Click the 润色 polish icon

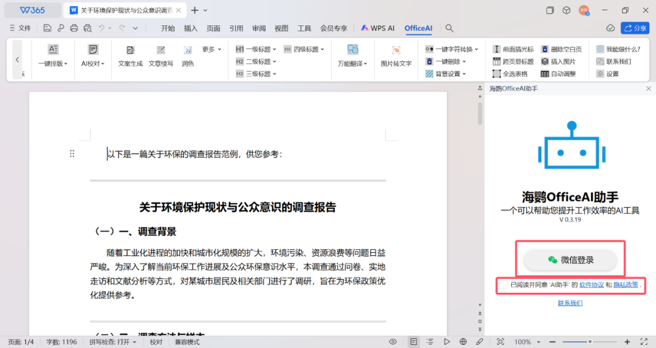[x=188, y=50]
